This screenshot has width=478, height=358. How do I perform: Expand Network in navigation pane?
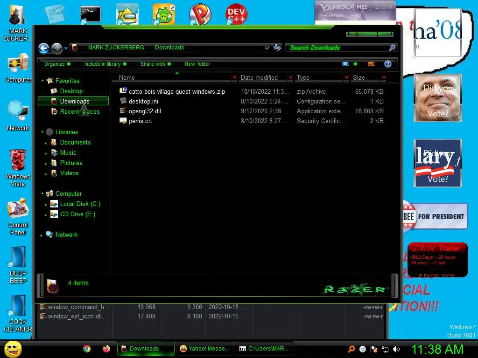[41, 235]
